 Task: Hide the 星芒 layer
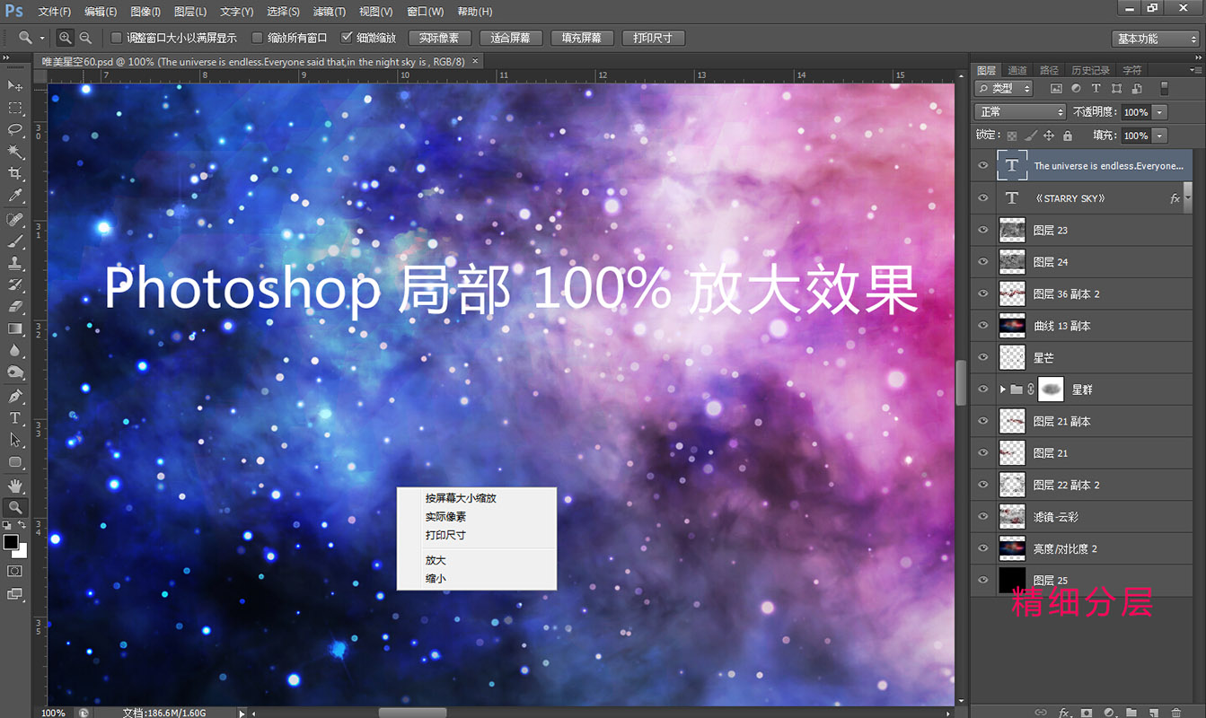(982, 357)
